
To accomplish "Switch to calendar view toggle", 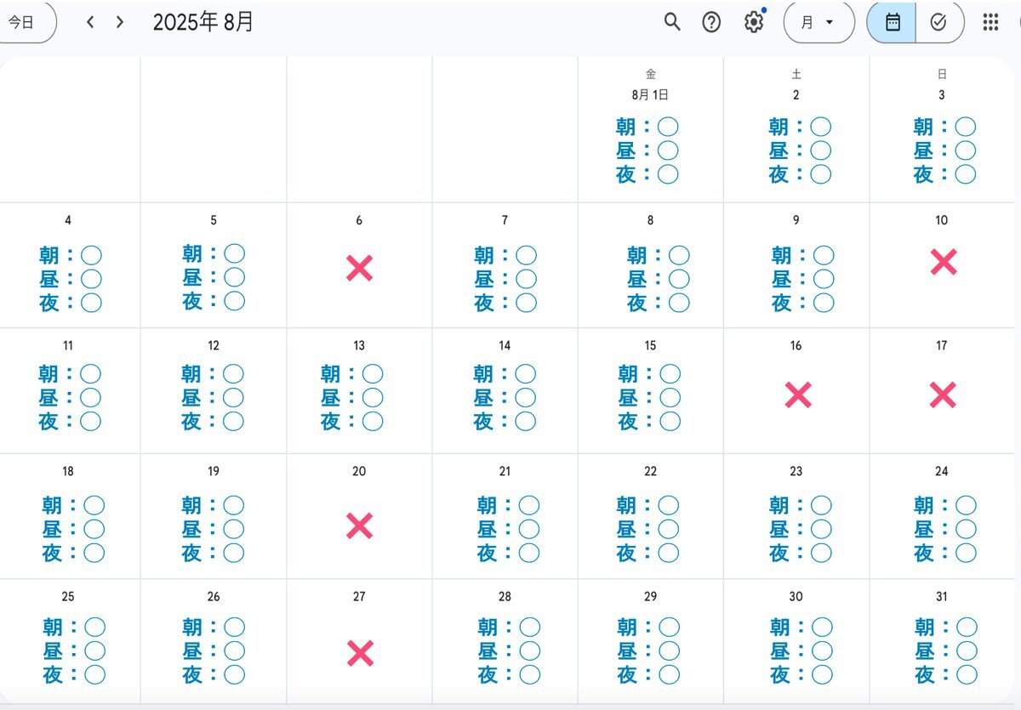I will pos(892,22).
